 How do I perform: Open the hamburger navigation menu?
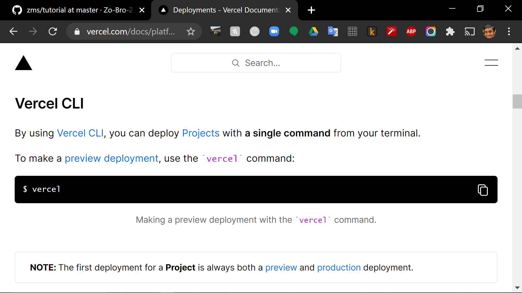[491, 63]
